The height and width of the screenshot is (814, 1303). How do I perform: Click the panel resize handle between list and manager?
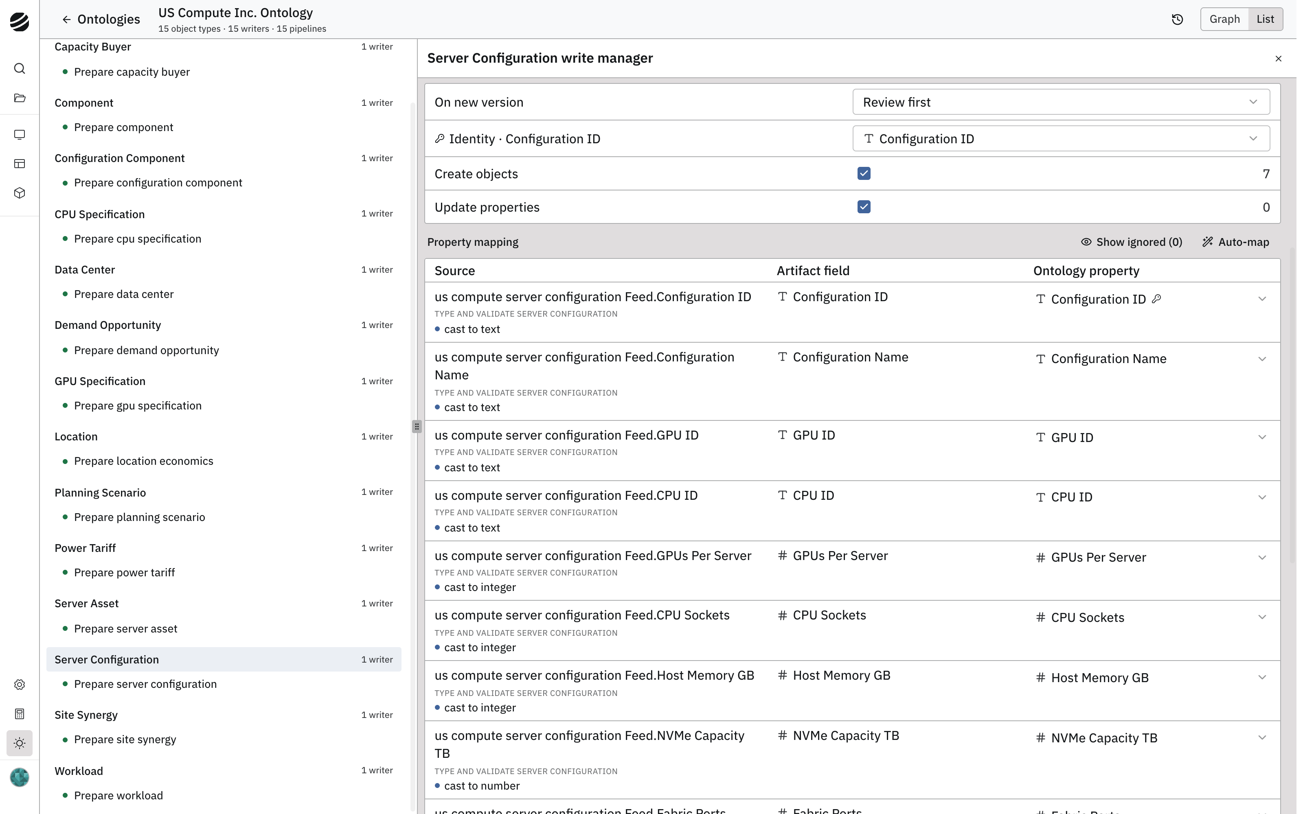point(416,427)
